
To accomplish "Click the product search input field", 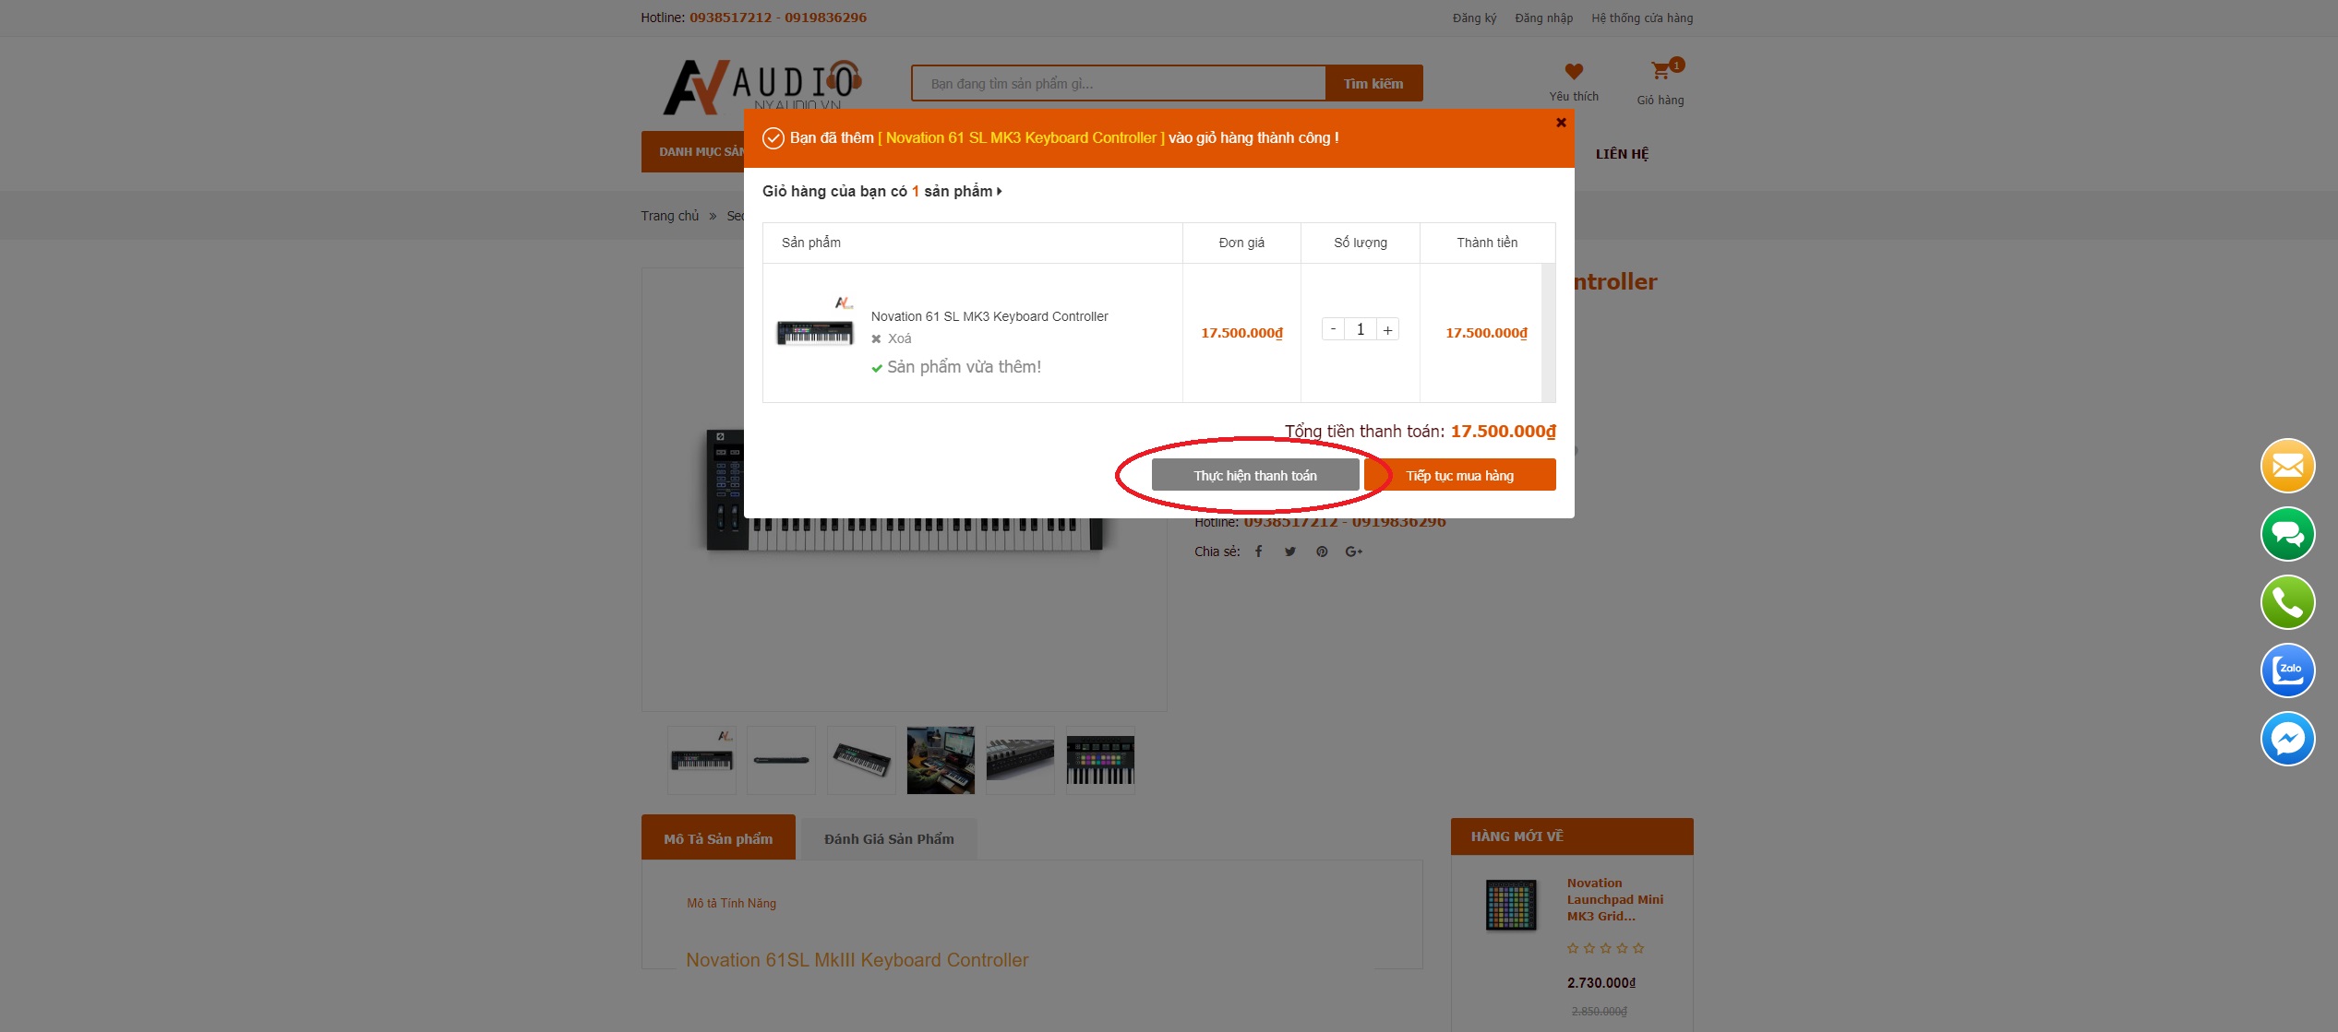I will tap(1119, 83).
